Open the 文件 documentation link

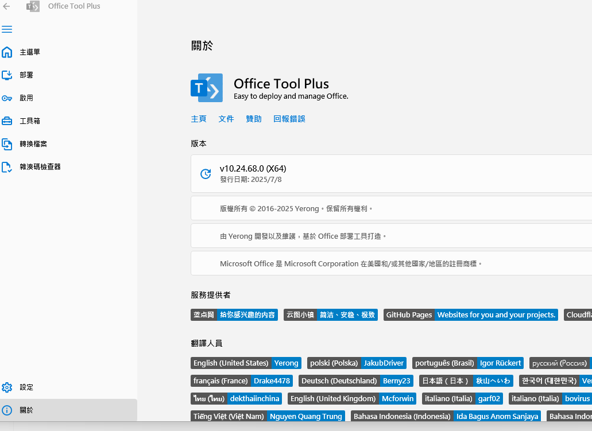point(226,119)
